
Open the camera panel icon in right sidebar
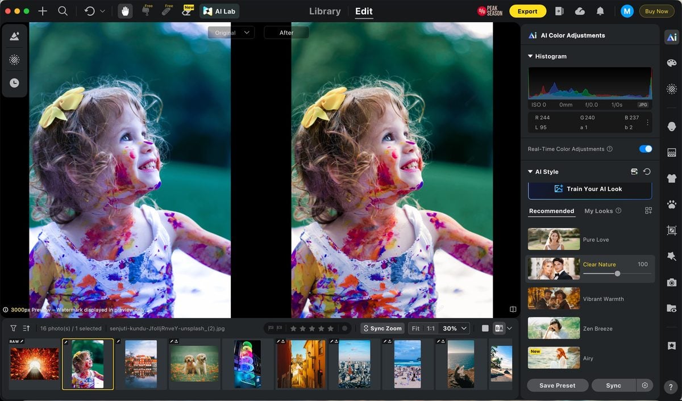pos(672,282)
